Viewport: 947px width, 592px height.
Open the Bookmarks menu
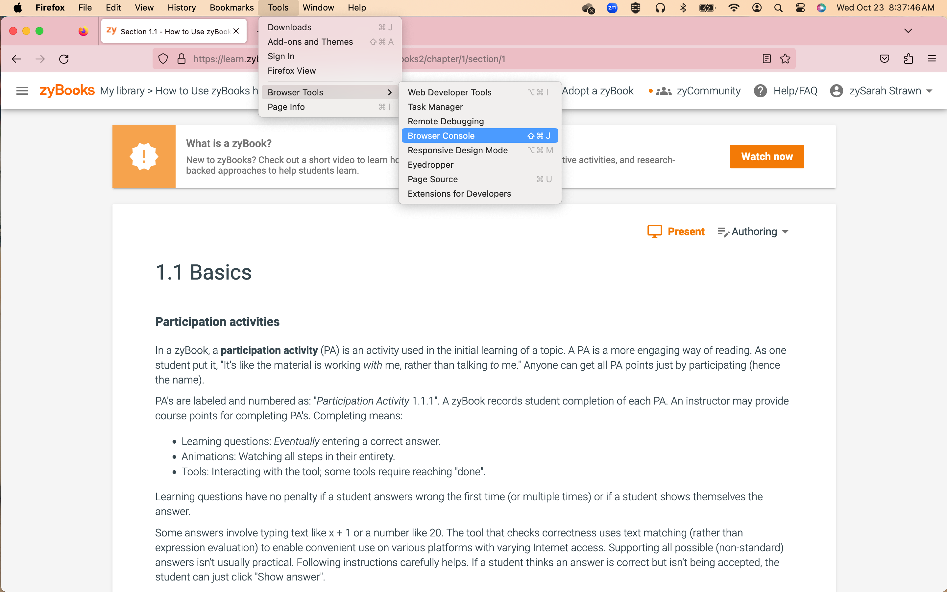tap(232, 8)
